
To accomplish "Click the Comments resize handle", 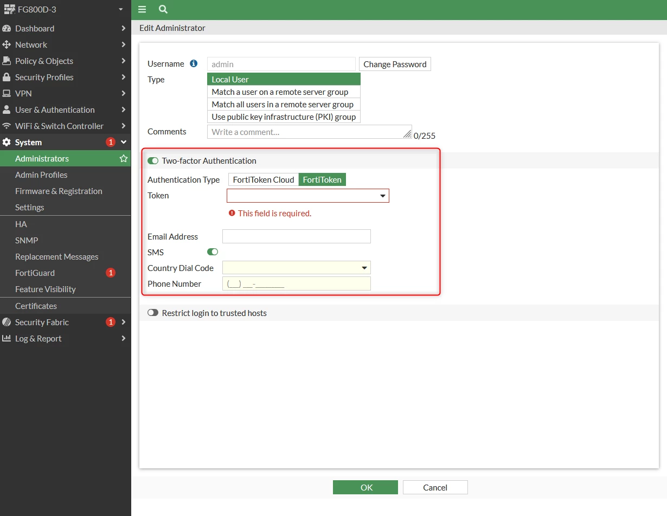I will point(408,134).
